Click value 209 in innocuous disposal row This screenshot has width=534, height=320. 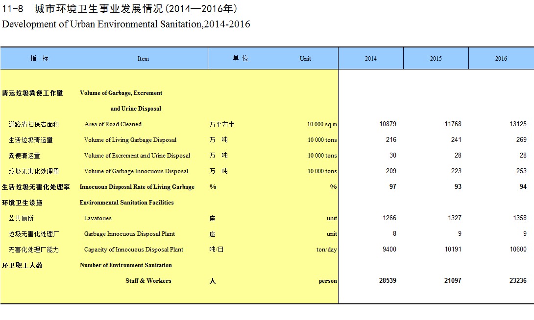(391, 171)
